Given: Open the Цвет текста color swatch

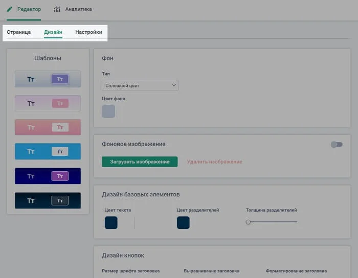Looking at the screenshot, I should click(111, 223).
